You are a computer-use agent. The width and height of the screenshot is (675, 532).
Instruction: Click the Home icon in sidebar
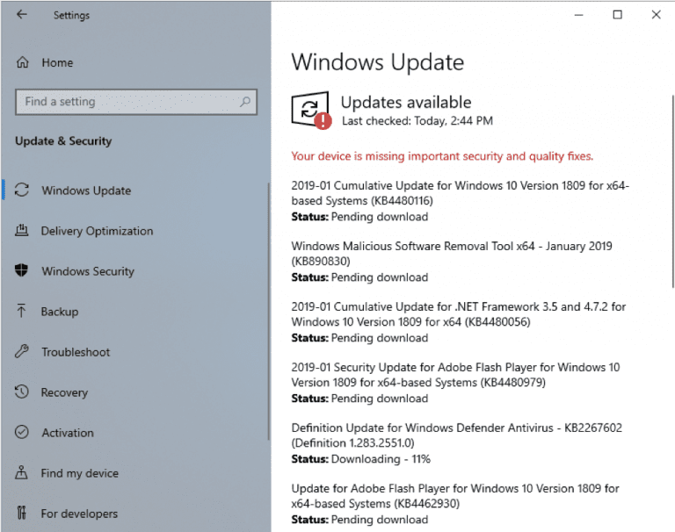23,63
